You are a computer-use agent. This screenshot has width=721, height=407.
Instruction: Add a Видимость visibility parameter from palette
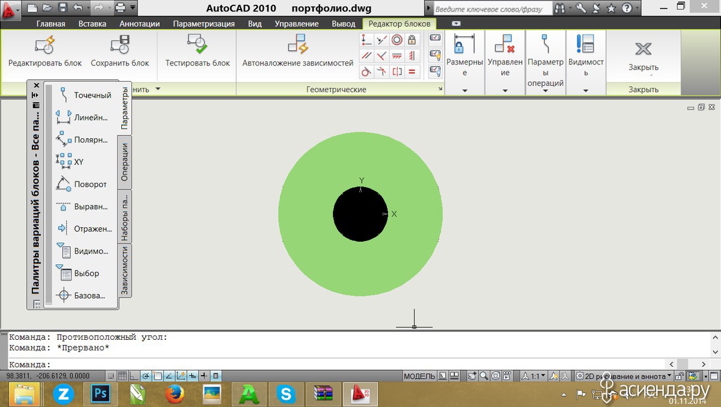coord(83,251)
